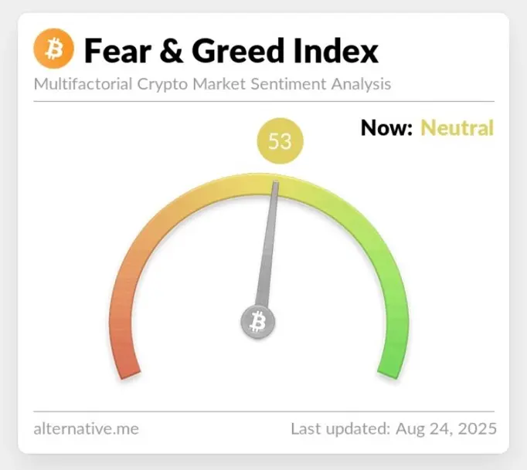Click the Fear & Greed Index title
Viewport: 527px width, 470px height.
[x=231, y=50]
